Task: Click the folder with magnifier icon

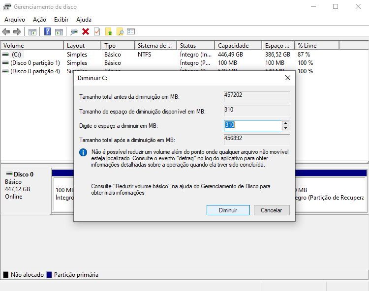Action: click(x=120, y=31)
